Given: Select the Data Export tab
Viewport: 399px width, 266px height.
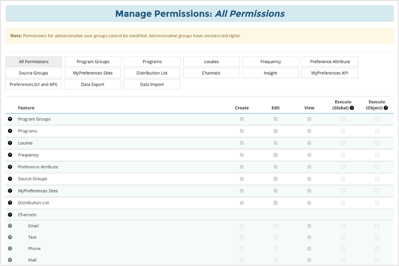Looking at the screenshot, I should pyautogui.click(x=93, y=84).
